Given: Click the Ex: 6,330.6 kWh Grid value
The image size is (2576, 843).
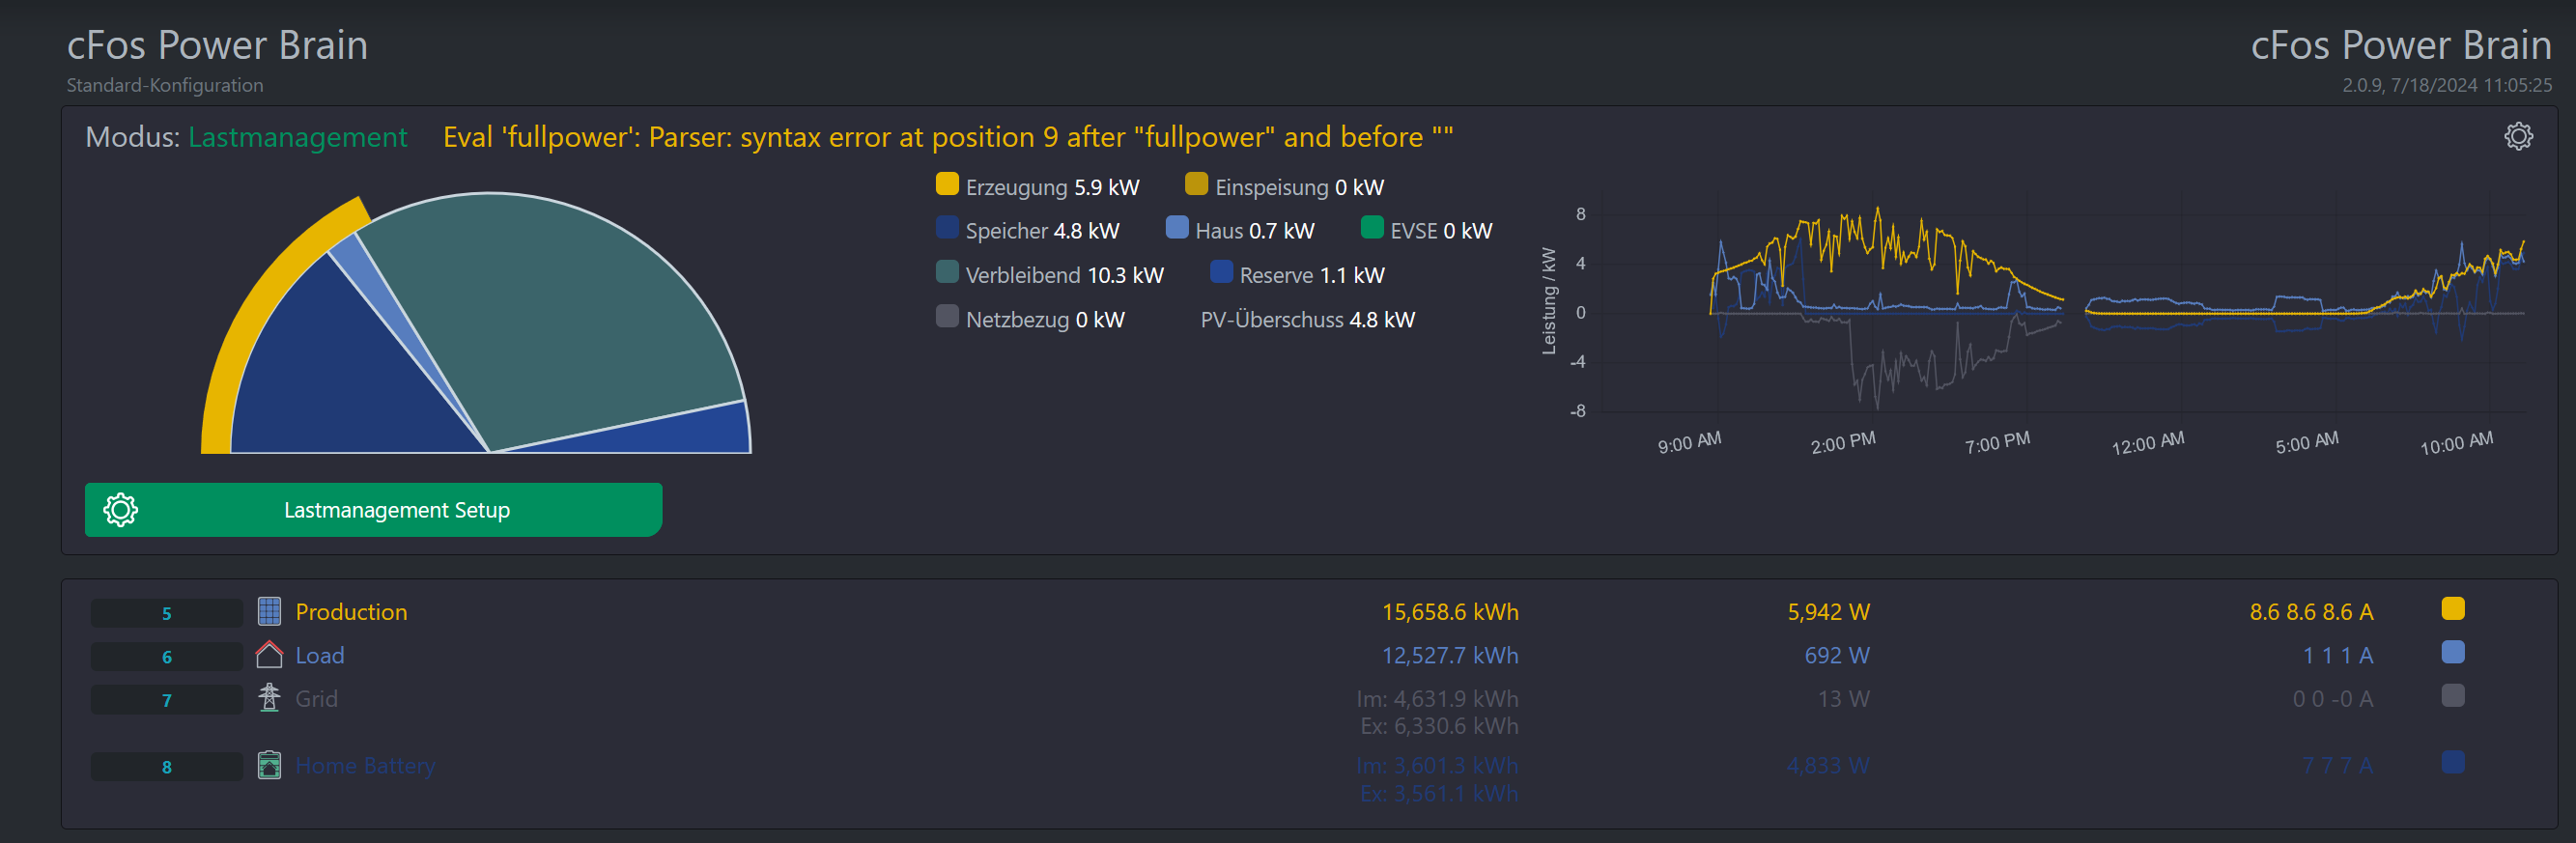Looking at the screenshot, I should [1439, 726].
